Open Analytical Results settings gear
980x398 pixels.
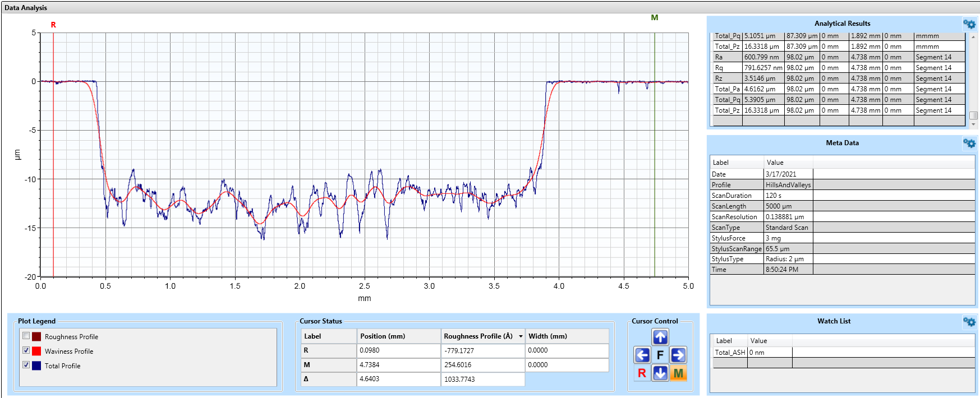tap(969, 24)
